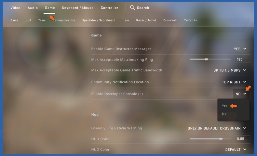
Task: Expand Friendly Fire Reticle Warning dropdown
Action: 217,128
